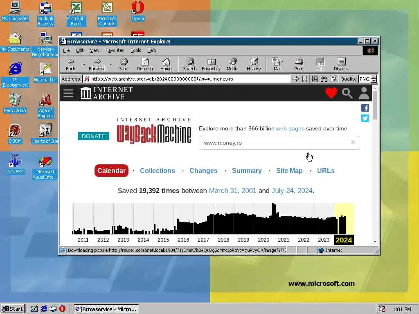
Task: Click the clipboard icon before Quality label
Action: (x=333, y=79)
